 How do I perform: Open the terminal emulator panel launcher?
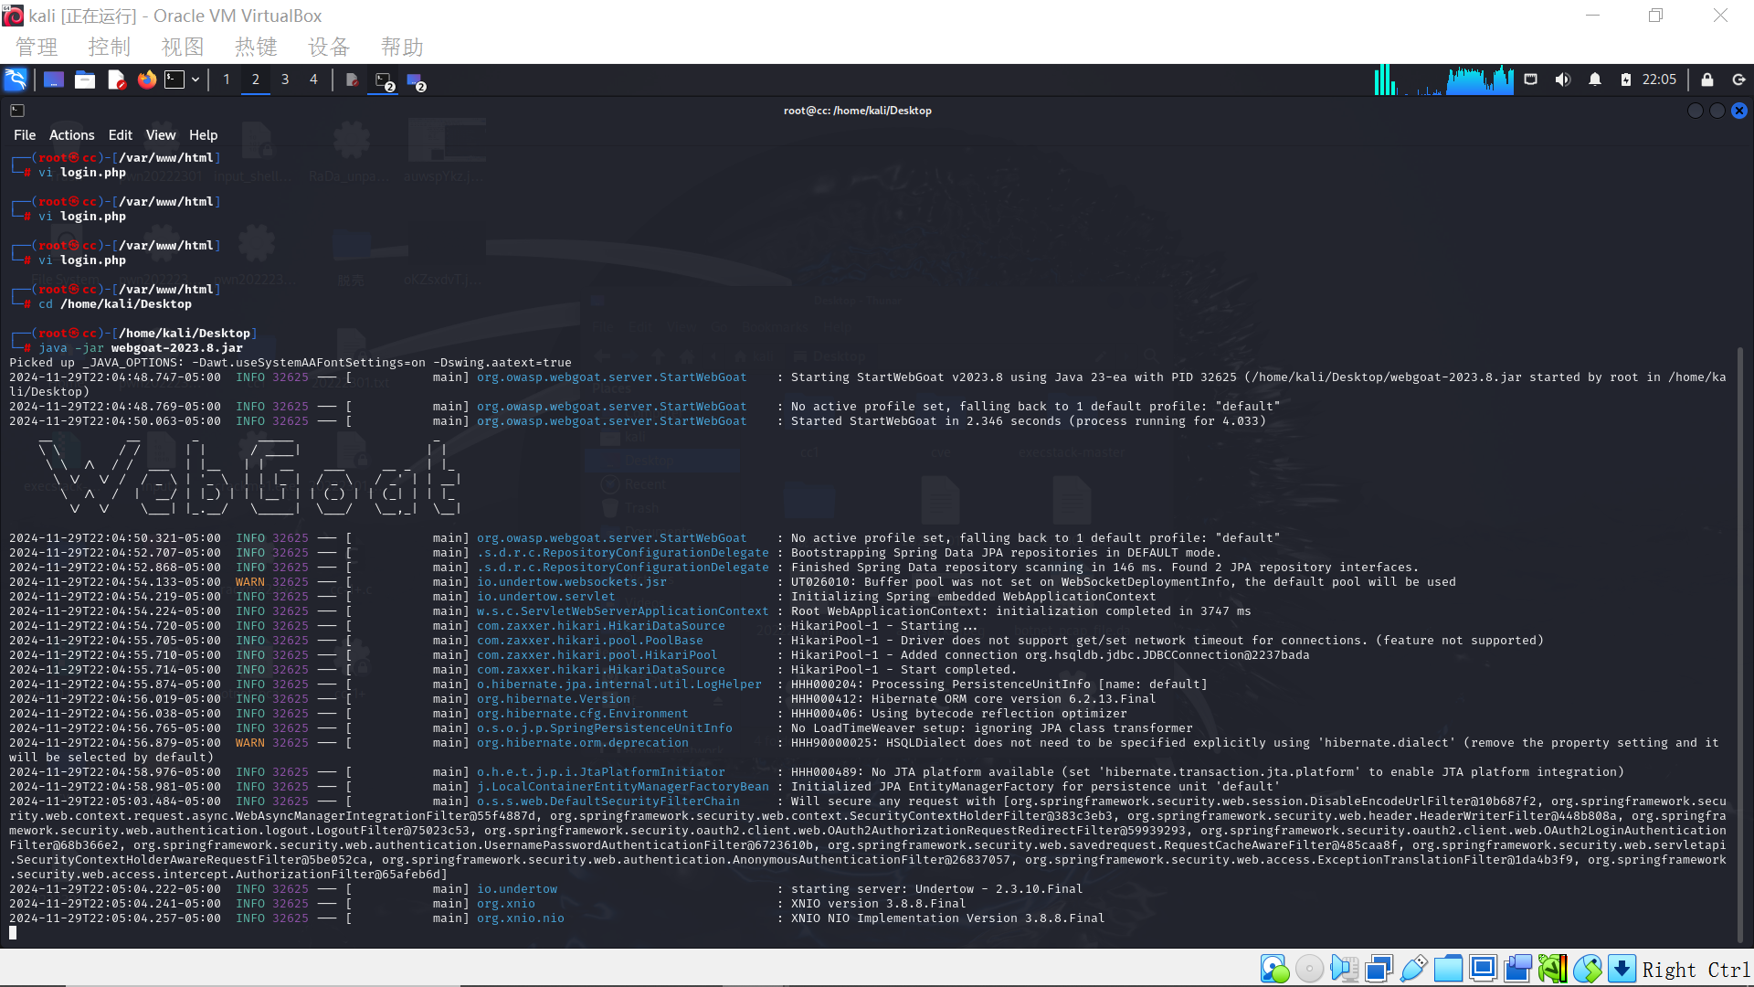point(174,80)
